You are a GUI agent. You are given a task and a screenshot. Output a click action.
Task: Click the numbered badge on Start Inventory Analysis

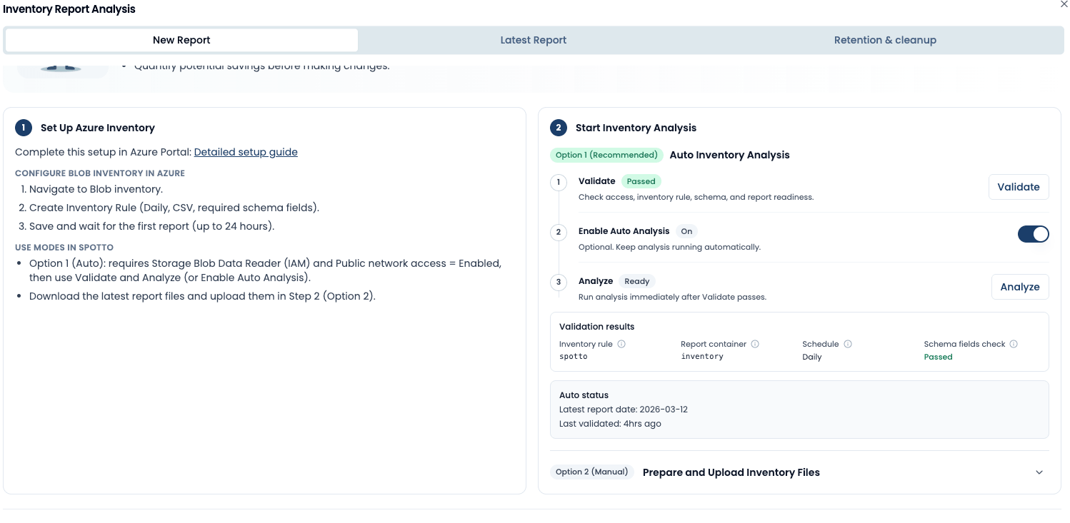[x=559, y=127]
